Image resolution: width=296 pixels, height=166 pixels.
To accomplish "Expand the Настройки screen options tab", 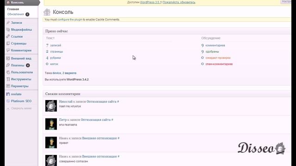I will (286, 1).
